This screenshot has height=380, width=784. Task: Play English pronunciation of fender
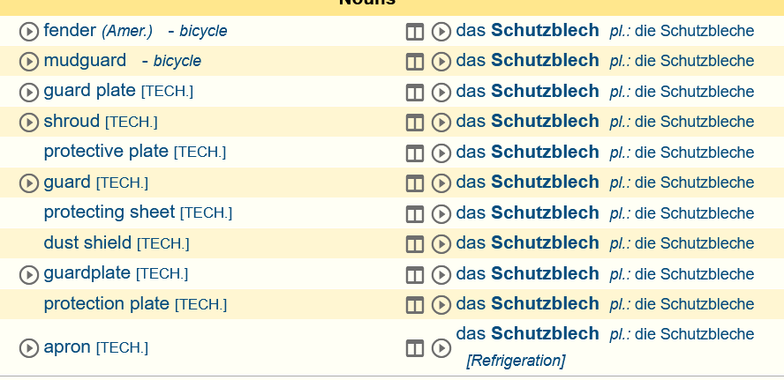pos(29,32)
